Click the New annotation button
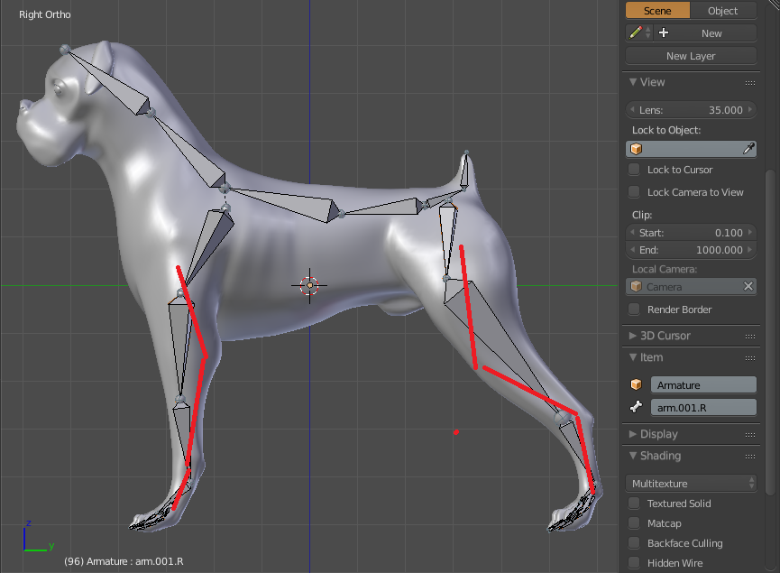780x573 pixels. [711, 32]
